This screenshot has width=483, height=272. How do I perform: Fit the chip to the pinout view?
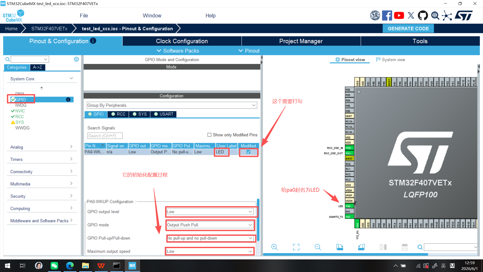(x=296, y=247)
